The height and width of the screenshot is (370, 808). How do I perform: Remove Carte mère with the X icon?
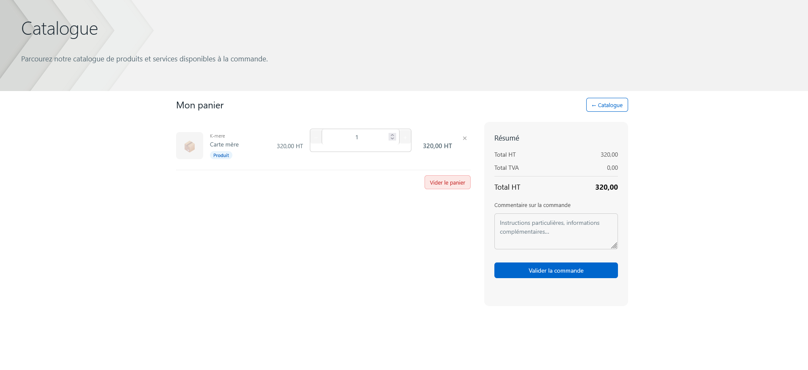tap(465, 138)
